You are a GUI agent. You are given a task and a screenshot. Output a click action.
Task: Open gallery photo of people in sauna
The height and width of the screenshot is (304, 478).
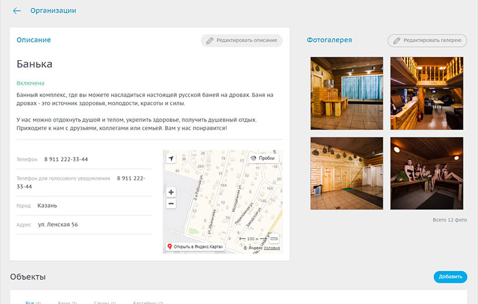coord(426,173)
